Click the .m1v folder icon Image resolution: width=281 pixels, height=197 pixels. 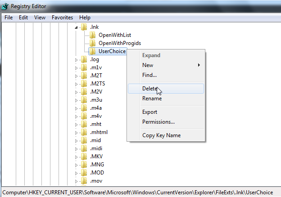click(84, 67)
